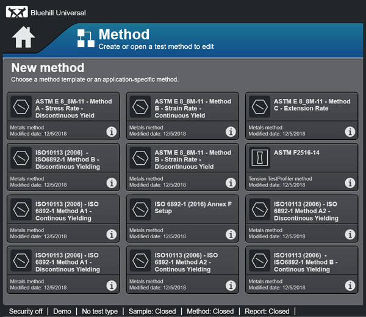366x317 pixels.
Task: Click the Report: Closed status entry
Action: [267, 312]
